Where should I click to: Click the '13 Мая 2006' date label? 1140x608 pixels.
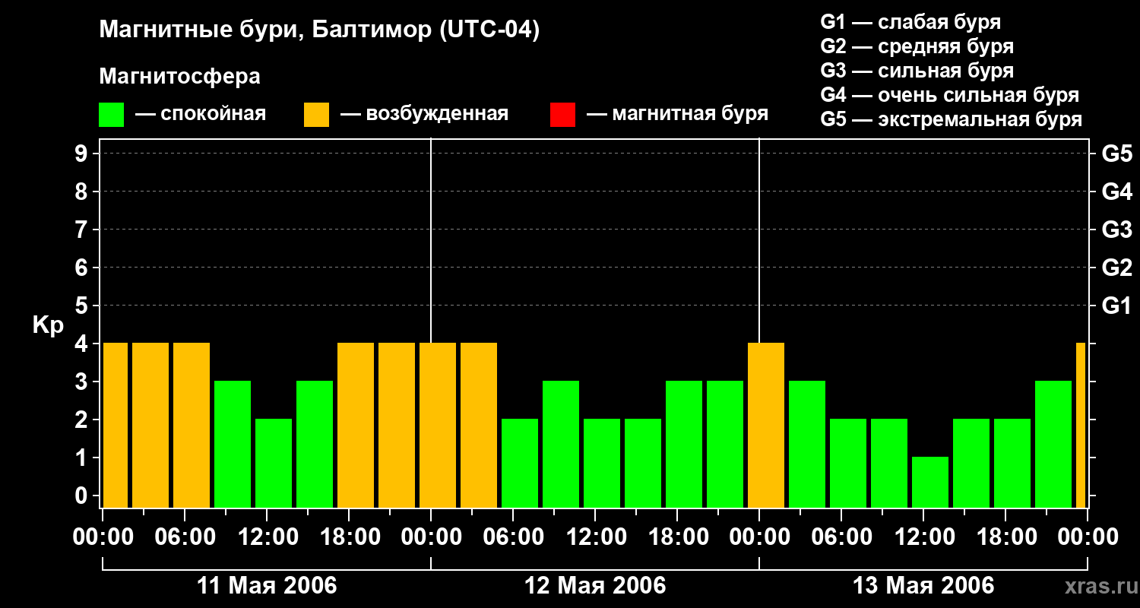[x=923, y=586]
